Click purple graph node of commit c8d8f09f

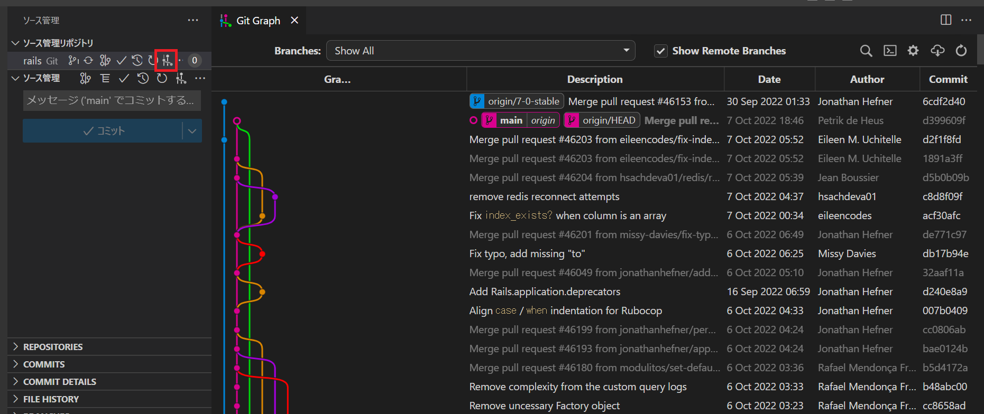(x=275, y=197)
